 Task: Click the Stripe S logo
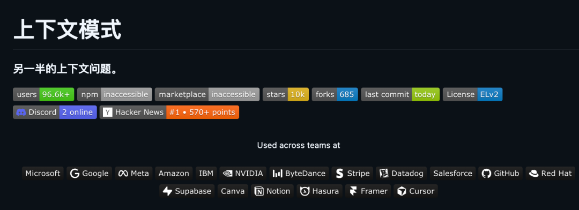(340, 174)
